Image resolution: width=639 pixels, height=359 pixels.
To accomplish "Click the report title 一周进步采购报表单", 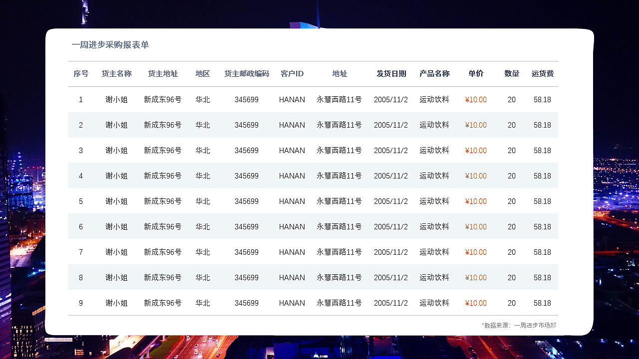I will [112, 45].
